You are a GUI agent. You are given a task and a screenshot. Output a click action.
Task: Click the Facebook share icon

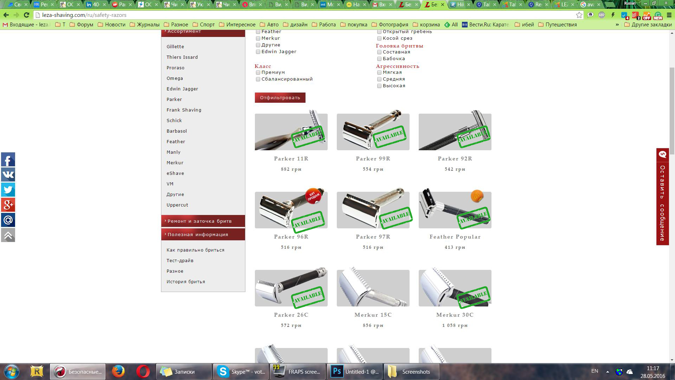pyautogui.click(x=8, y=160)
